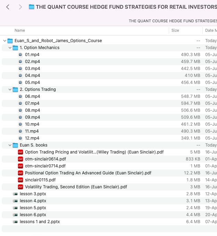
Task: Collapse the 2. Options Trading folder
Action: (10, 89)
